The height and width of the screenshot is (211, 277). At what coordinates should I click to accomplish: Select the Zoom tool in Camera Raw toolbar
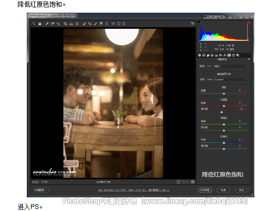click(x=34, y=24)
